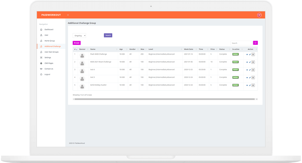This screenshot has height=163, width=302.
Task: View the test 4 row details
Action: coord(247,70)
